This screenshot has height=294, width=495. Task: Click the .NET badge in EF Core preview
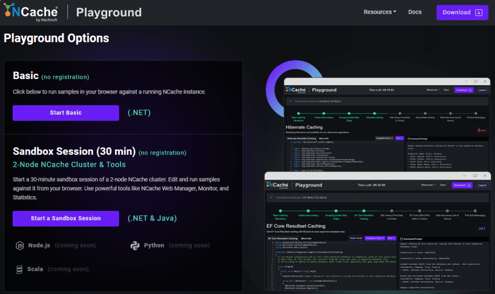[x=482, y=229]
